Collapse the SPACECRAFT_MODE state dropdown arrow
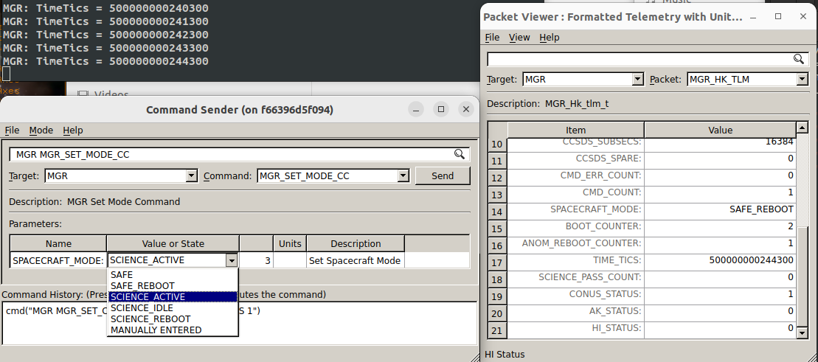The height and width of the screenshot is (362, 818). click(232, 260)
